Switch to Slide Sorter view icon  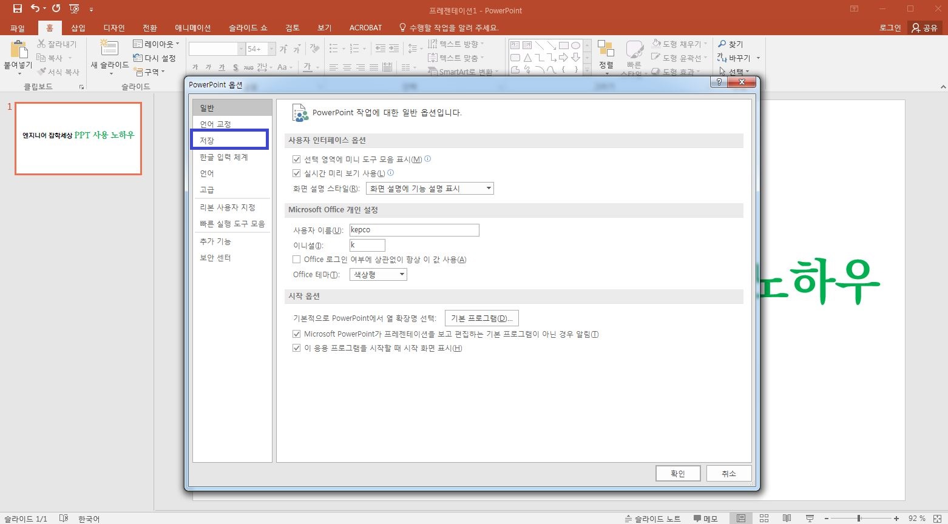point(764,519)
